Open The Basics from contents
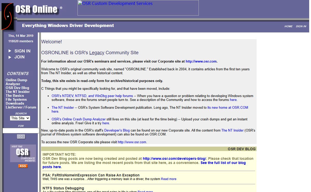This screenshot has height=192, width=311. point(15,95)
